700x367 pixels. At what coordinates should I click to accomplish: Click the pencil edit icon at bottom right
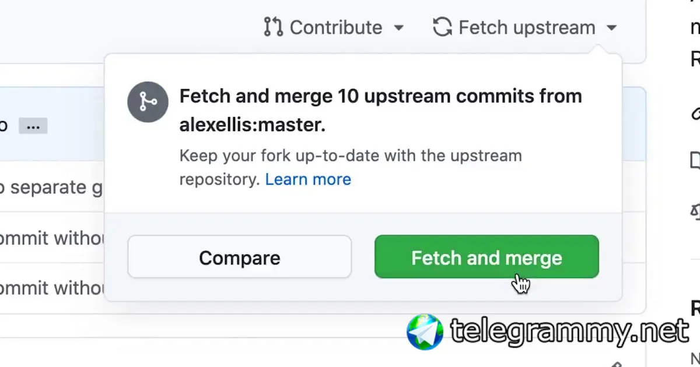pyautogui.click(x=615, y=364)
